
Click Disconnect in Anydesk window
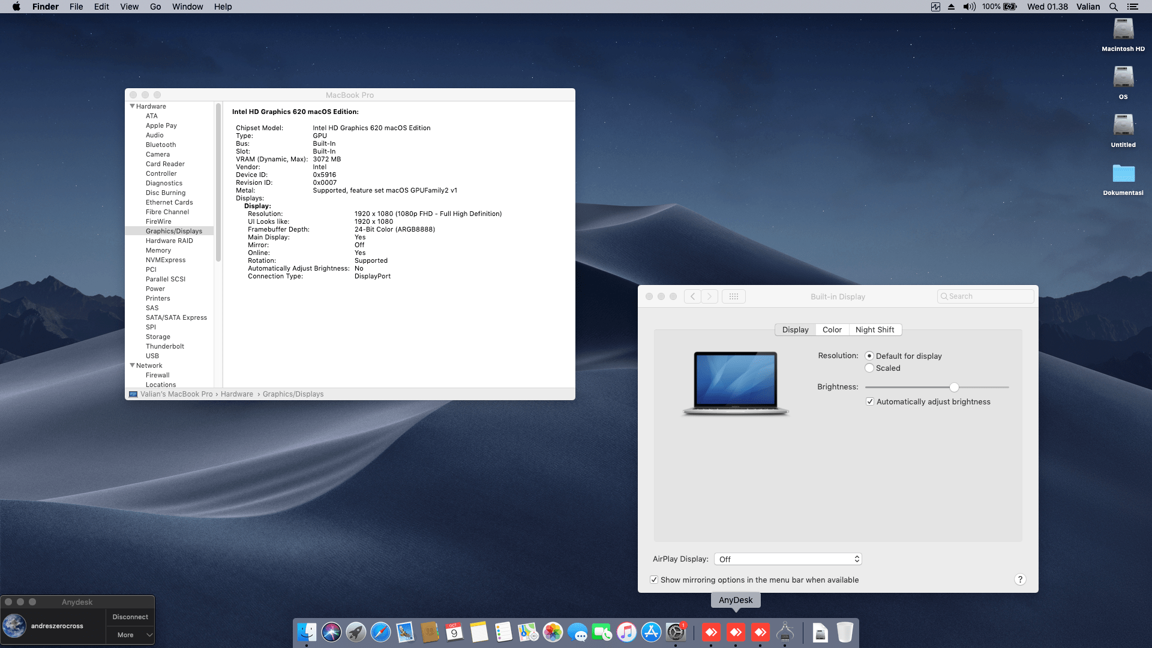coord(130,617)
